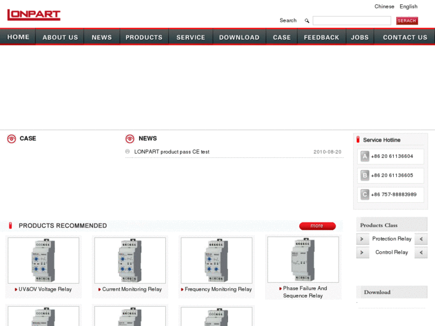Click the search magnifier icon
Screen dimensions: 435x326
tap(307, 21)
